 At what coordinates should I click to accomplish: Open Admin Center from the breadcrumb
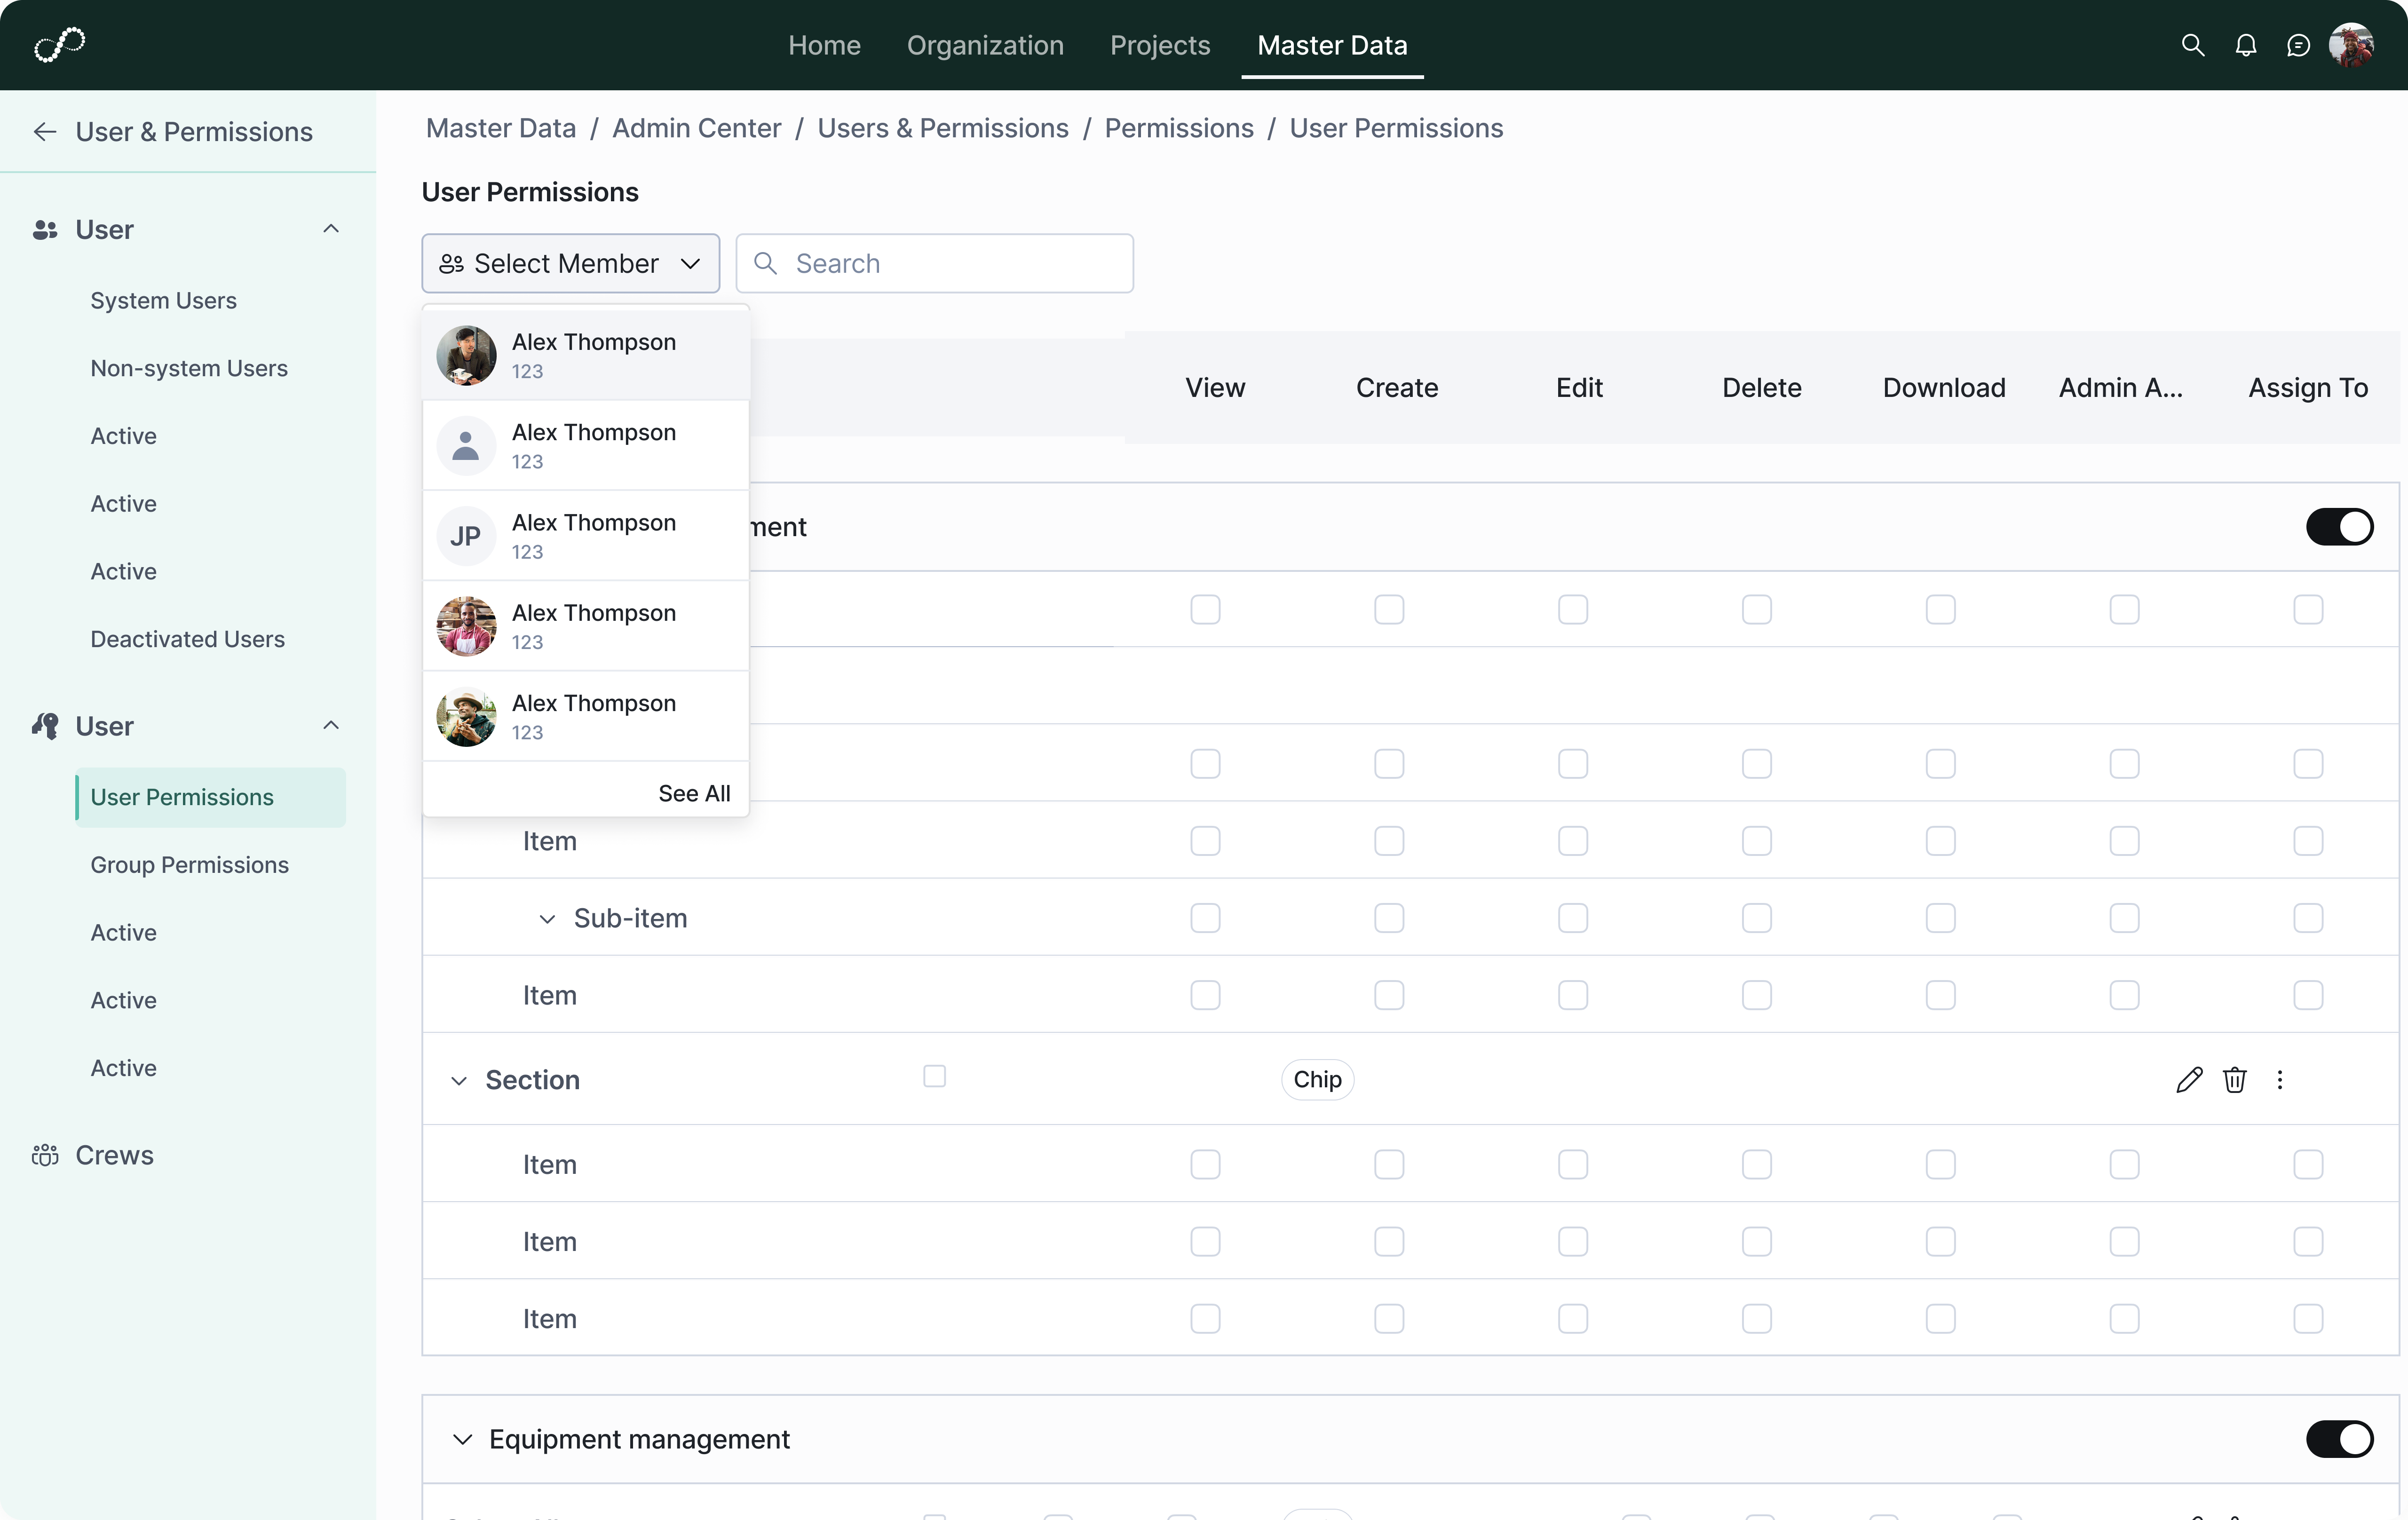(x=696, y=128)
